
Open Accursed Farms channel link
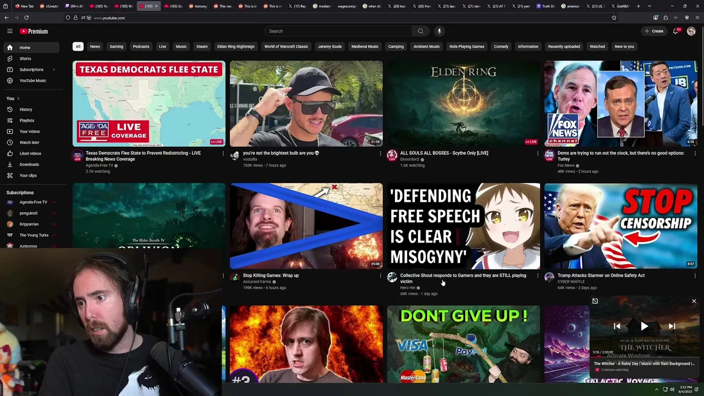(257, 282)
